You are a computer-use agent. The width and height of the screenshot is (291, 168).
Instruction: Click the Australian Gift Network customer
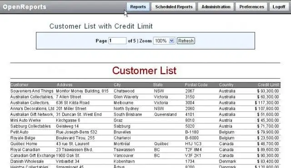pos(32,114)
